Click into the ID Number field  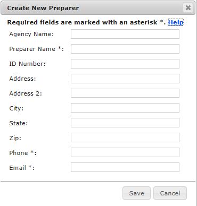(x=125, y=64)
